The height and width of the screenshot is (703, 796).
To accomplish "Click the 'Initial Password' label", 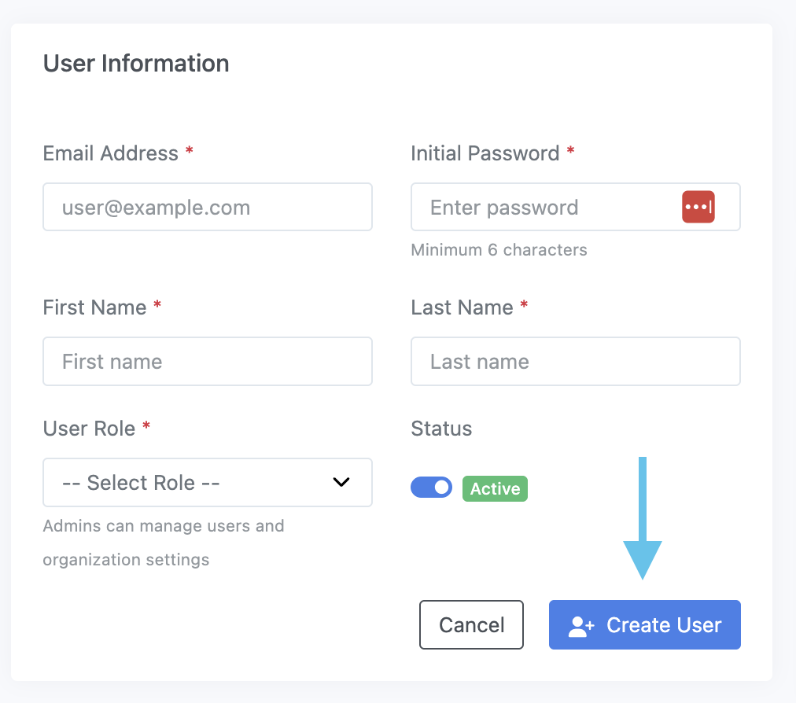I will tap(485, 153).
